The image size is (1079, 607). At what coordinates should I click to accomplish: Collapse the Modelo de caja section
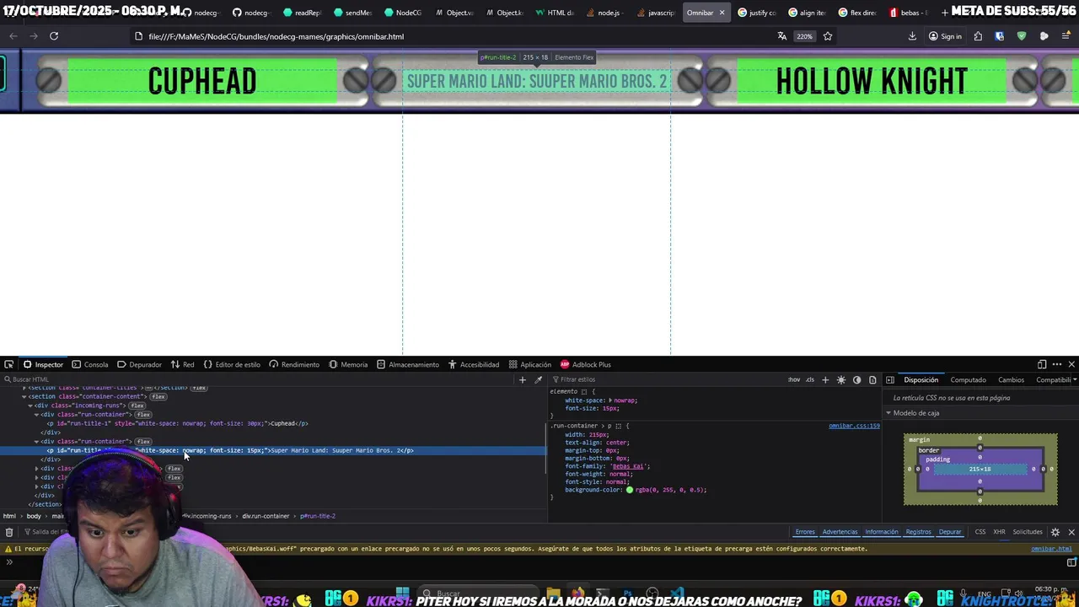point(888,413)
